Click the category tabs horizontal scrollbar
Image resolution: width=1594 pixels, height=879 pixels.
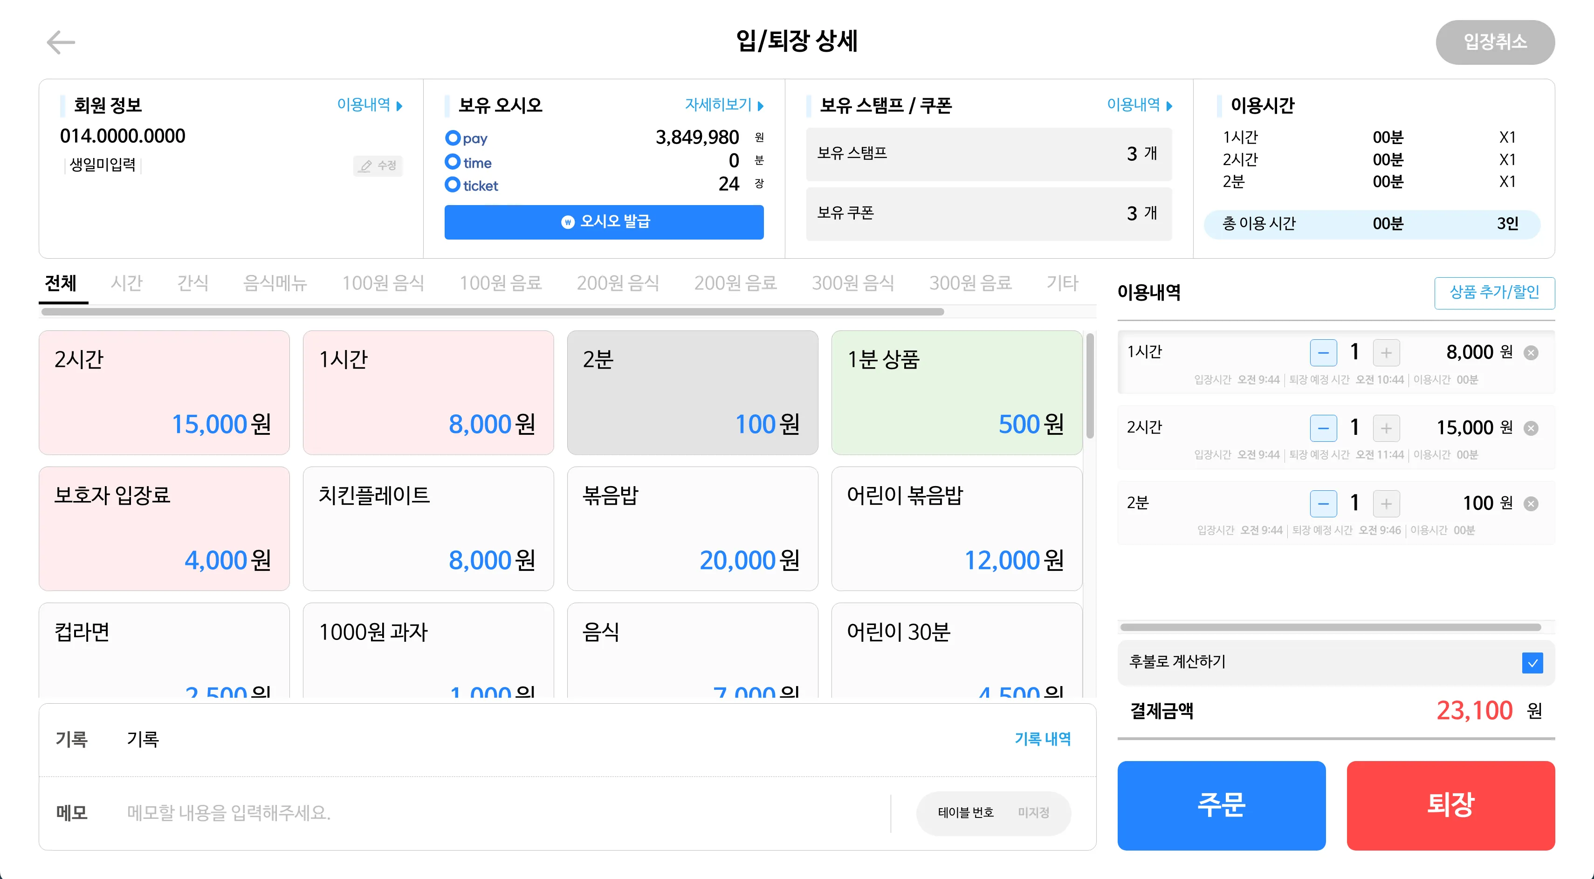click(492, 312)
